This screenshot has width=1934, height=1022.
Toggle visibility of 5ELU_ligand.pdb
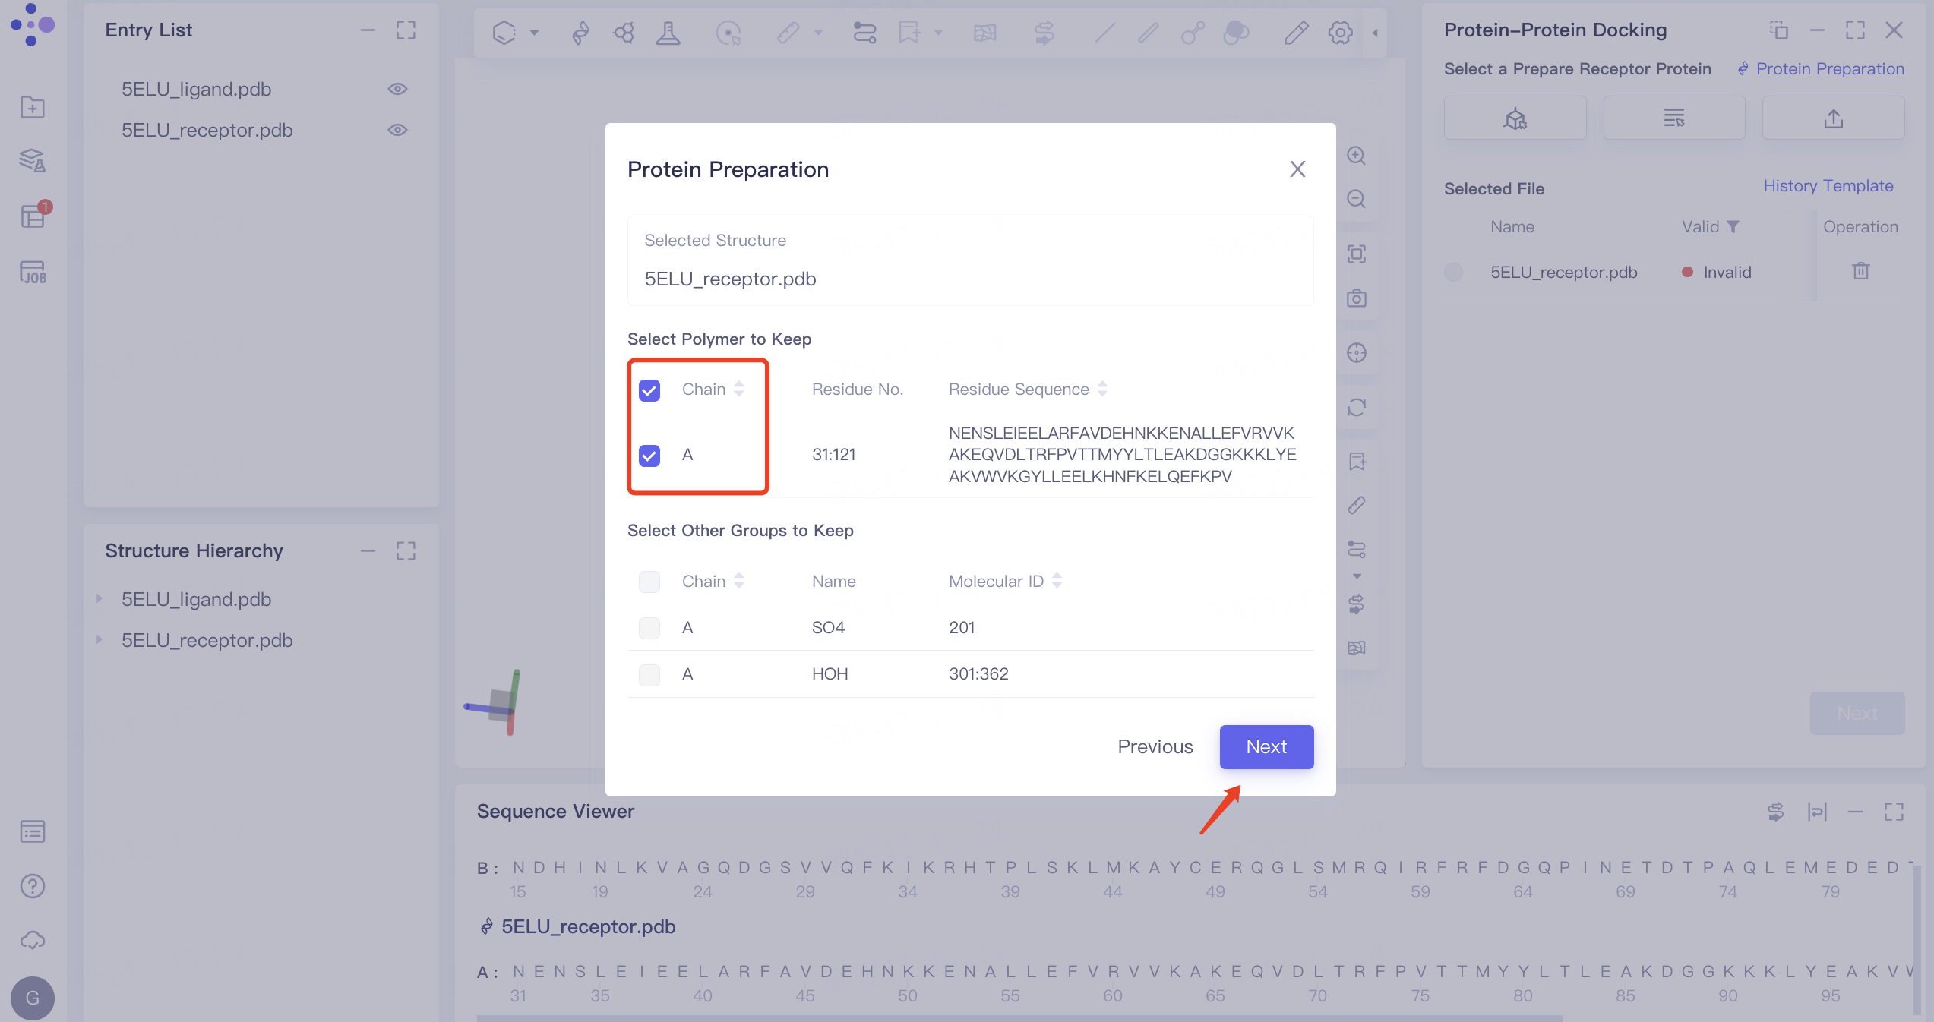pyautogui.click(x=398, y=89)
